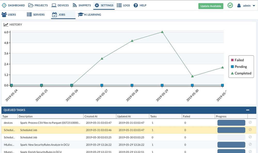Click the M. Learning graduation cap icon
258x153 pixels.
[81, 15]
